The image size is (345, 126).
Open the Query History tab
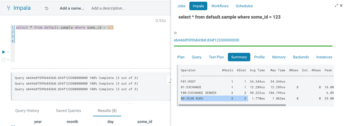coord(27,110)
